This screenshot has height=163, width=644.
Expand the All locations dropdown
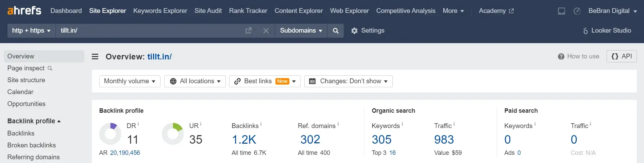click(195, 81)
